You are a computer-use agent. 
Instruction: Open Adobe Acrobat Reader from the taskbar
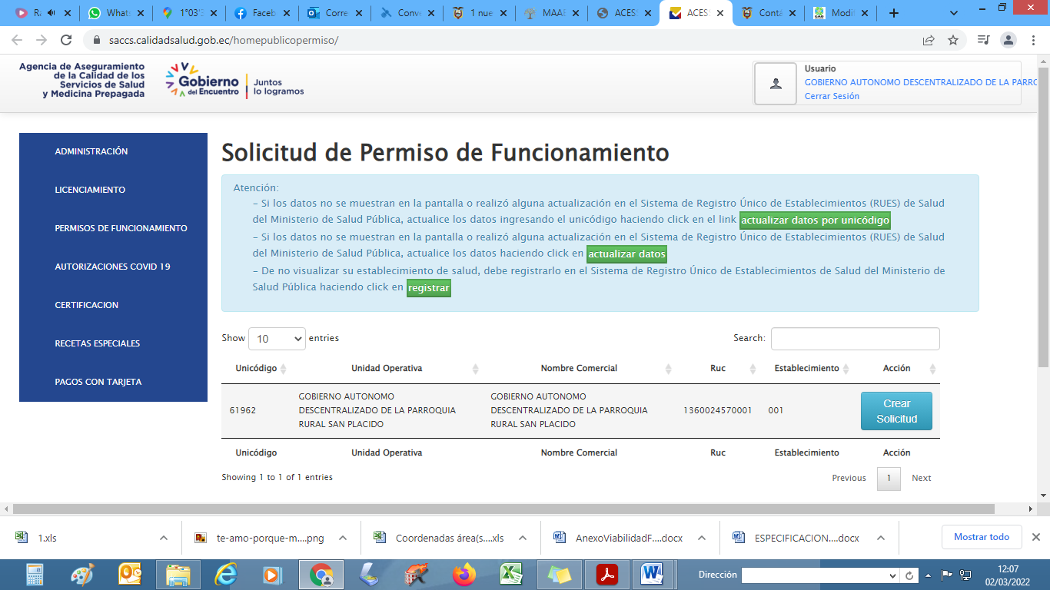607,574
